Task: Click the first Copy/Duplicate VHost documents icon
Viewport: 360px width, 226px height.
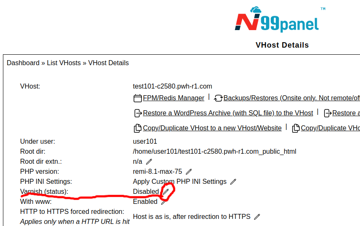Action: pyautogui.click(x=137, y=128)
